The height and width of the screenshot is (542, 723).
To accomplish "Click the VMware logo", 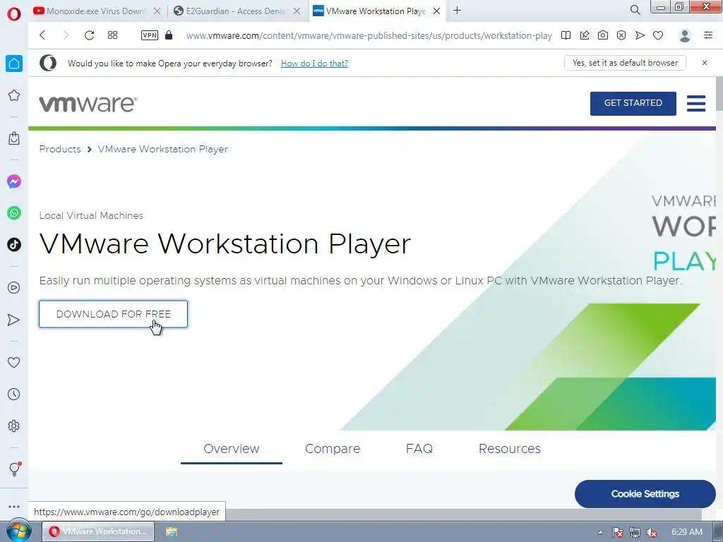I will pyautogui.click(x=88, y=104).
